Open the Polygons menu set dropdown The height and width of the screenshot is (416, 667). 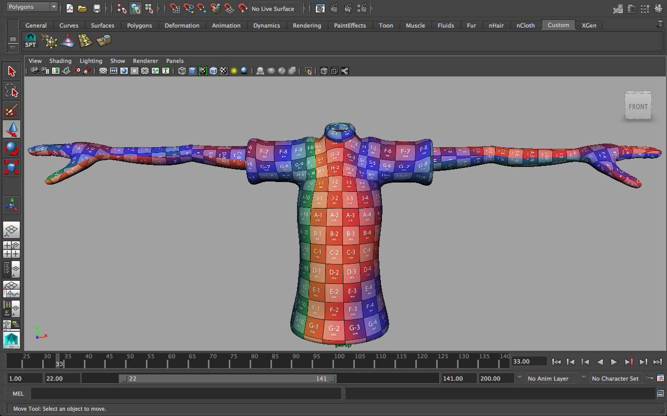pyautogui.click(x=31, y=7)
